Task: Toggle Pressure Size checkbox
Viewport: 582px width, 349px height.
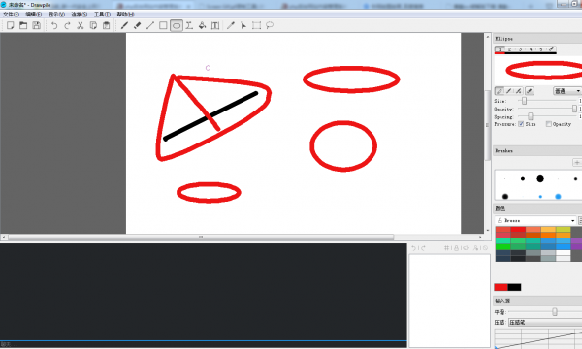Action: coord(521,124)
